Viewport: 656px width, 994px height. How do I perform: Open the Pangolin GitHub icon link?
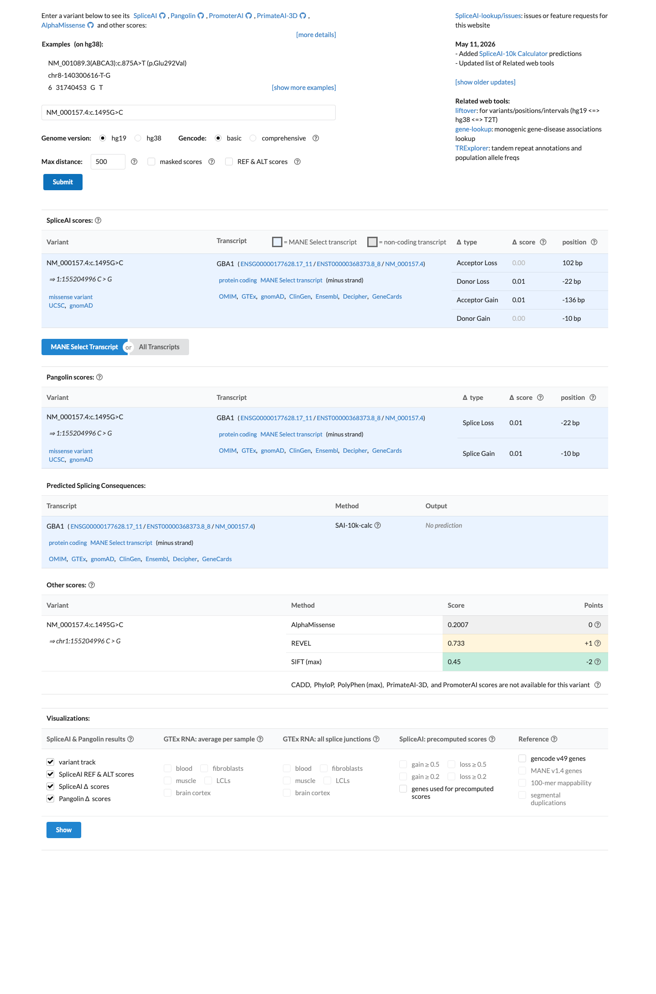tap(201, 16)
